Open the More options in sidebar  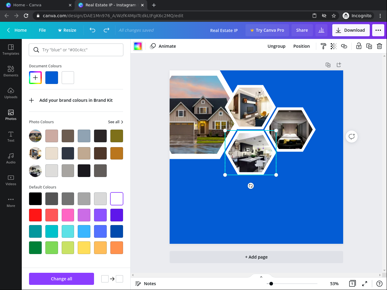point(11,202)
